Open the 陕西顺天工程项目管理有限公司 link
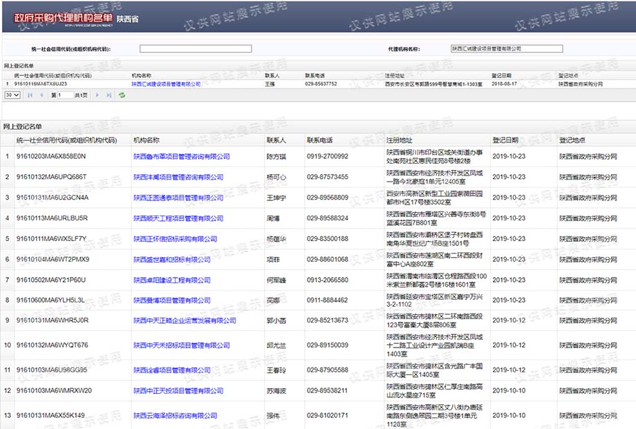 [x=178, y=218]
